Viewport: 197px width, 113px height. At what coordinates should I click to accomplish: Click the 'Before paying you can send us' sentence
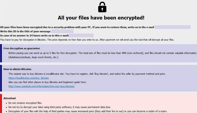coord(100,53)
